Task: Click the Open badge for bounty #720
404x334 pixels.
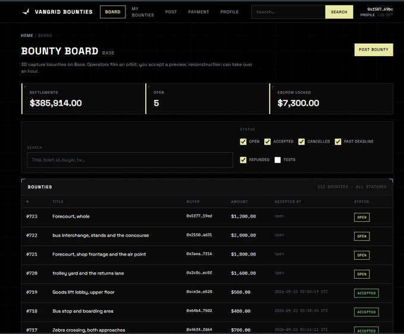Action: (362, 275)
